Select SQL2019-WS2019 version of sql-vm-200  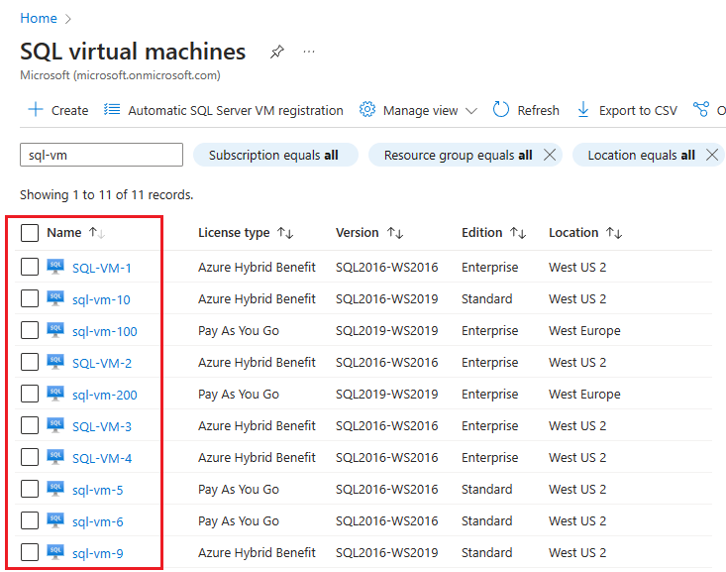pos(386,395)
